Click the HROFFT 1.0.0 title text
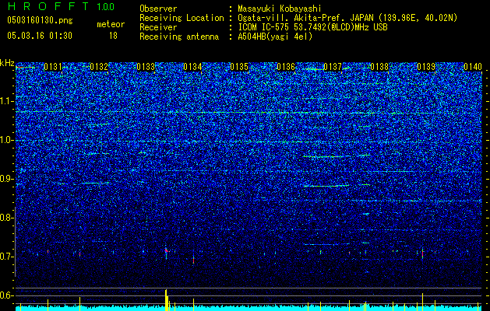Screen dimensions: 490x311 [x=61, y=6]
